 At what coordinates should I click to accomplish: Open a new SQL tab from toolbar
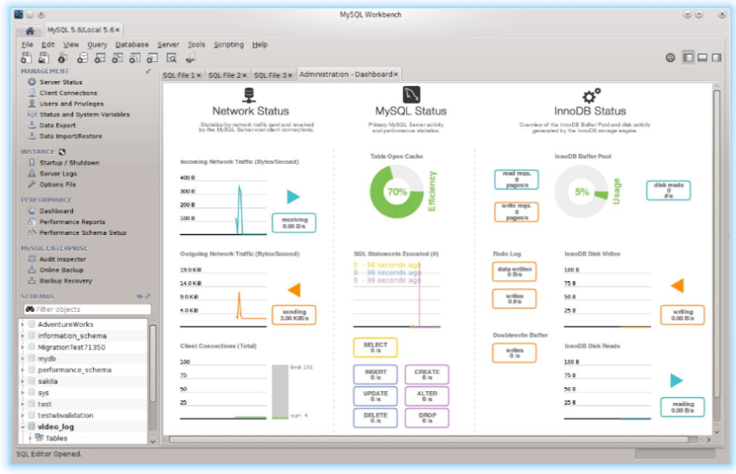pos(26,58)
